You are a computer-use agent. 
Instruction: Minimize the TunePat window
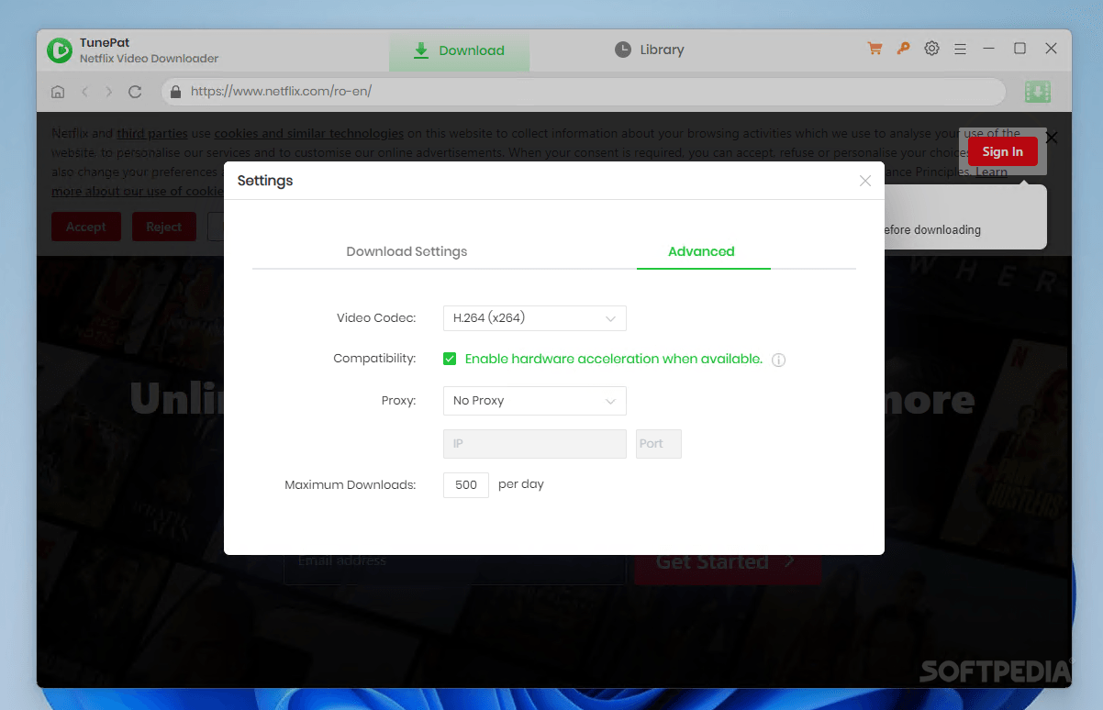pyautogui.click(x=988, y=49)
